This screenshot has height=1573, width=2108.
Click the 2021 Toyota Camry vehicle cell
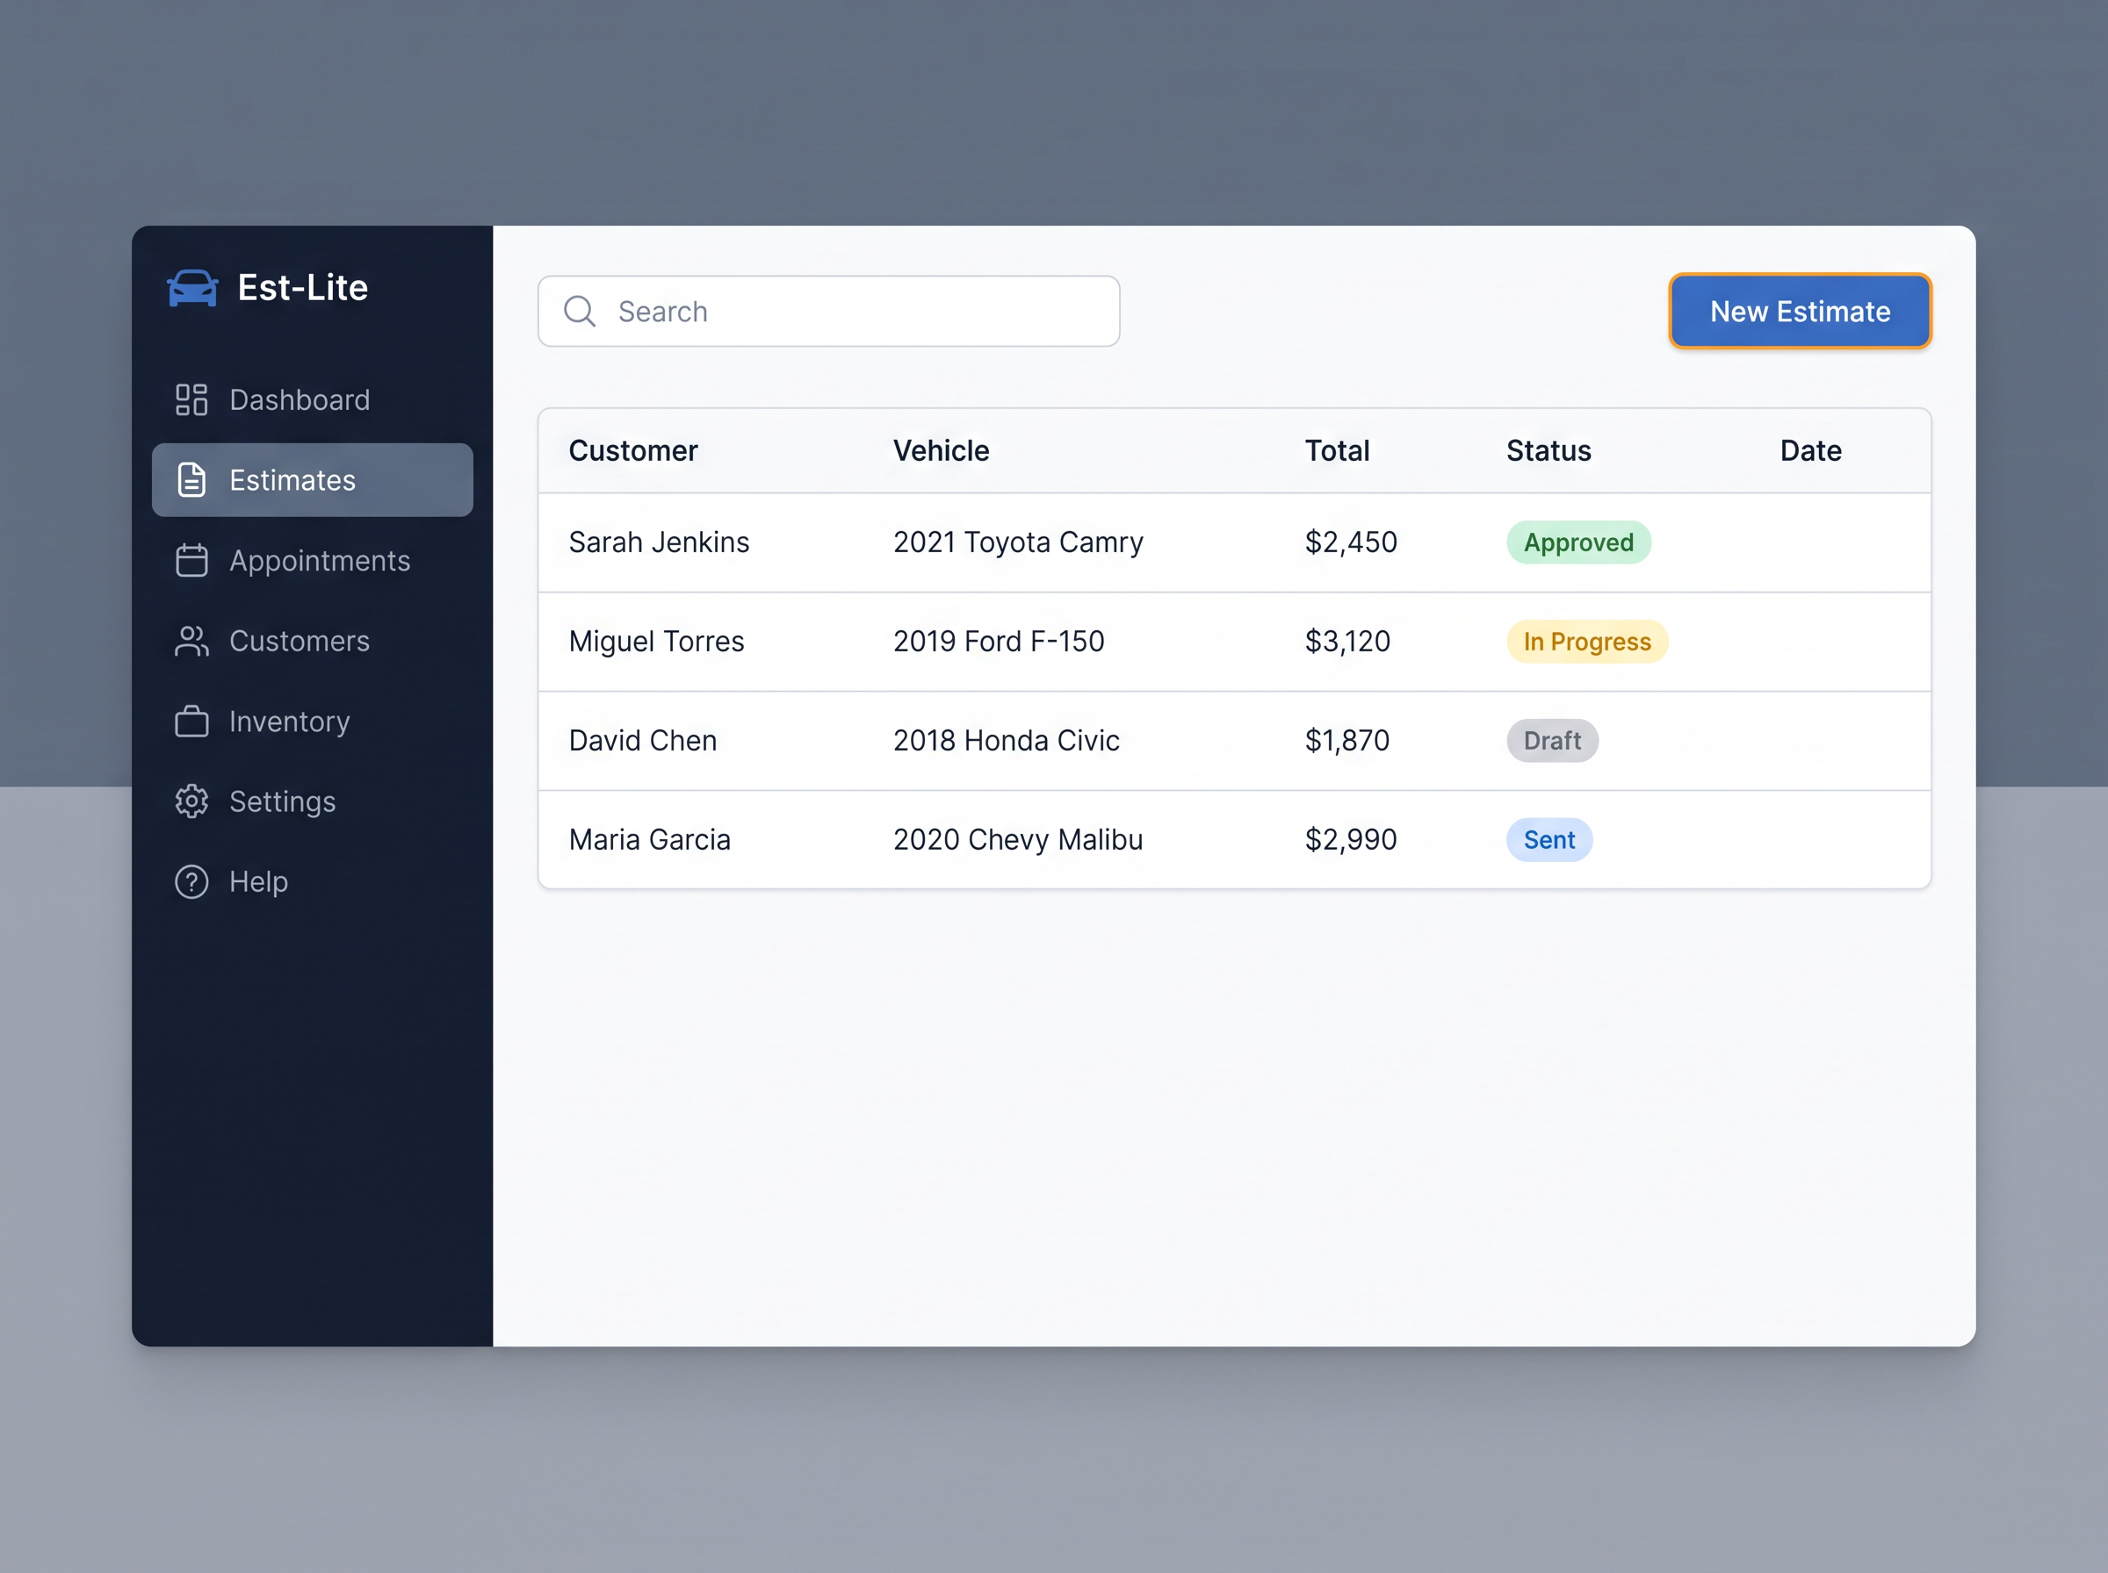(x=1018, y=542)
